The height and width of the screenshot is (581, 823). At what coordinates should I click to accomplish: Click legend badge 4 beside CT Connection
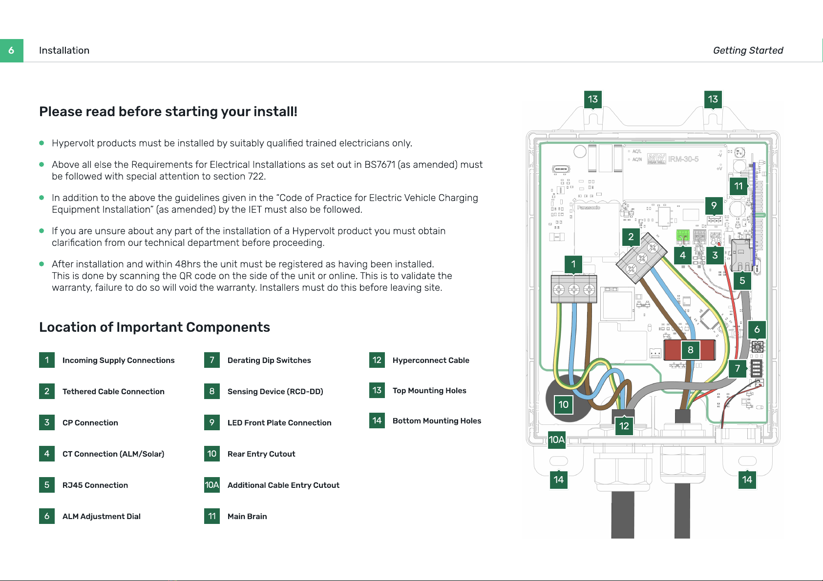47,454
